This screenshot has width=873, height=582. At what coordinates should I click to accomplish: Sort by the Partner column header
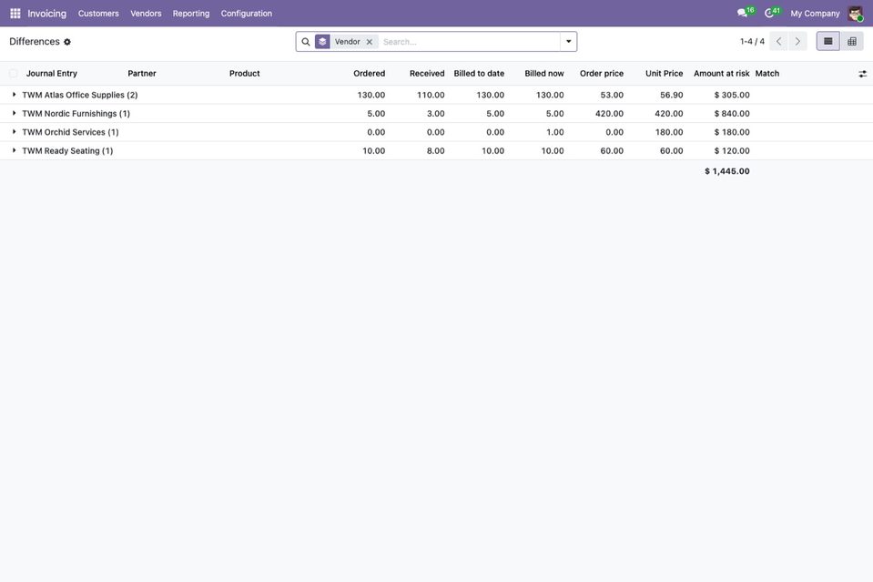click(142, 74)
